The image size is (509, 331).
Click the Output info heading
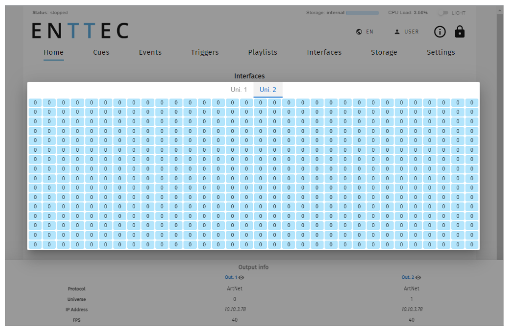[253, 267]
